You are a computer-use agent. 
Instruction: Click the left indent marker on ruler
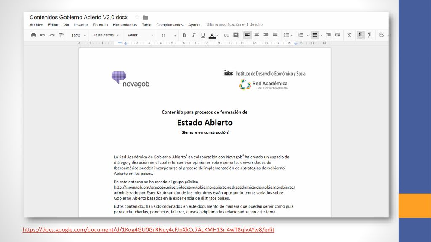tap(125, 43)
